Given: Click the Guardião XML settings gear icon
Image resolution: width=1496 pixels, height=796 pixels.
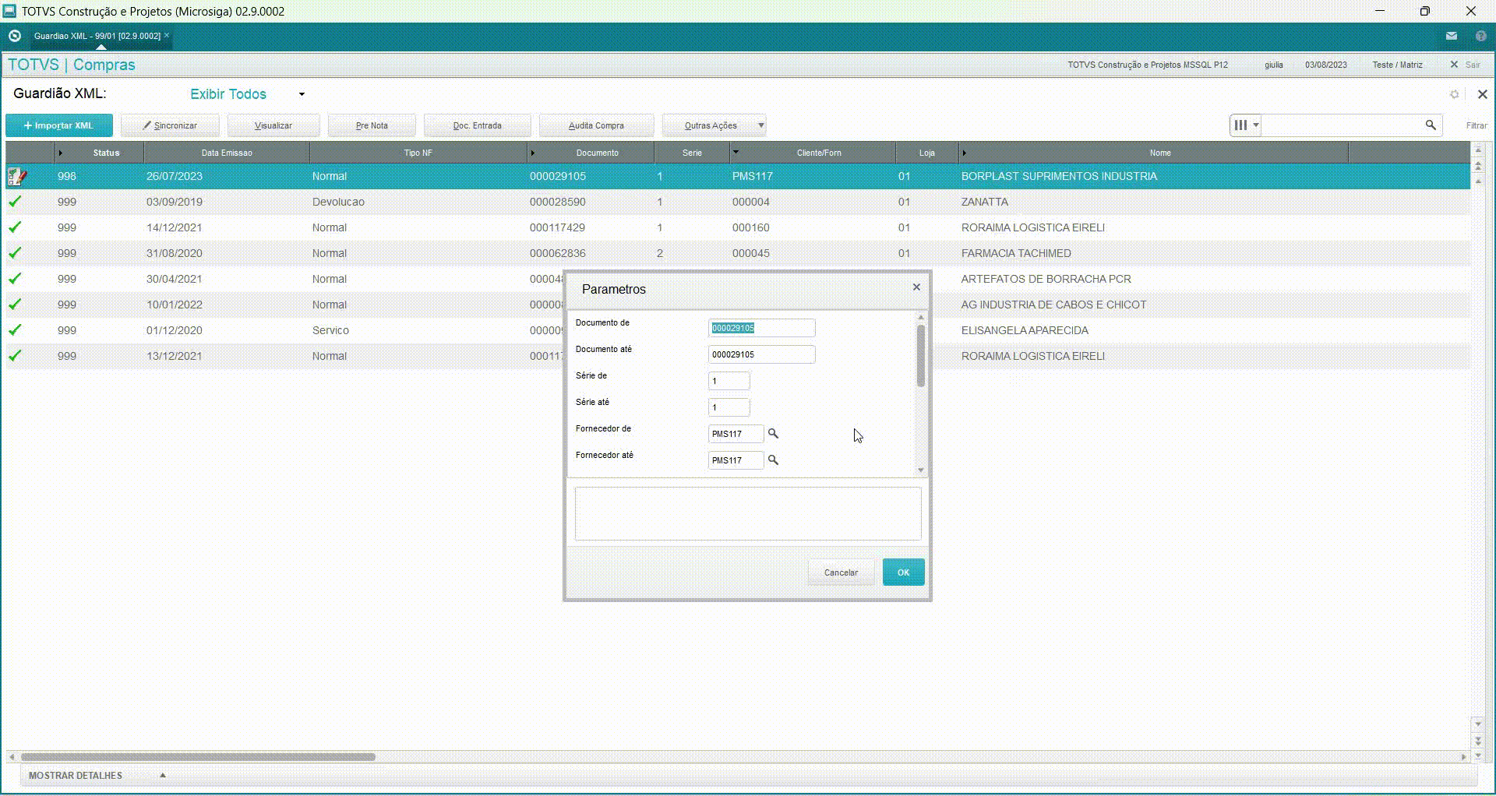Looking at the screenshot, I should [x=1454, y=94].
